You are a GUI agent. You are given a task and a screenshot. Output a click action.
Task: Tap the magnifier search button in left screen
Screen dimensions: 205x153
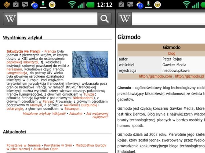click(104, 19)
